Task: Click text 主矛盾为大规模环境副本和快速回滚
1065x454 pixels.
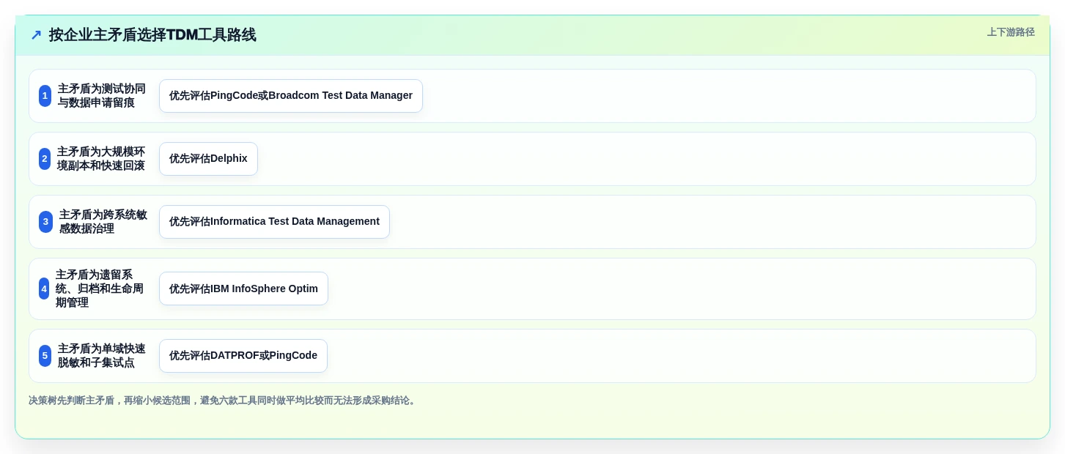Action: 101,159
